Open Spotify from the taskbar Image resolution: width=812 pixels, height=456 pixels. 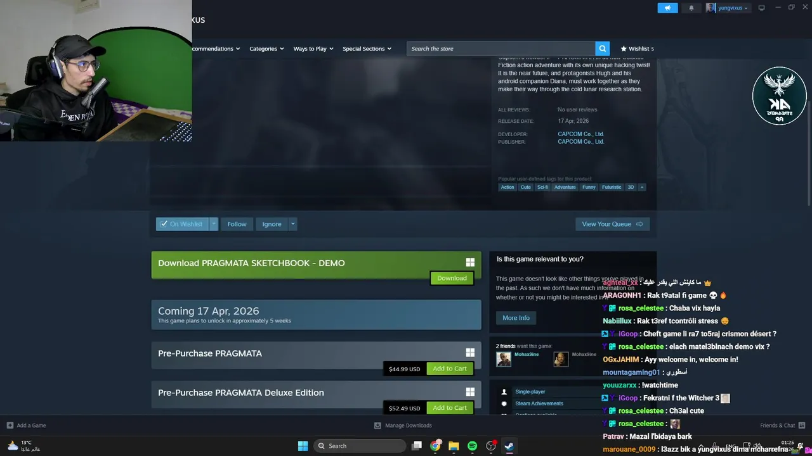(x=472, y=446)
